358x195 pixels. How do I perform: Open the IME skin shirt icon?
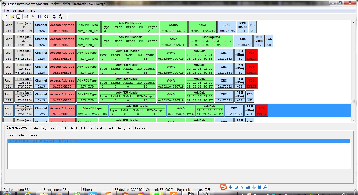pyautogui.click(x=259, y=187)
